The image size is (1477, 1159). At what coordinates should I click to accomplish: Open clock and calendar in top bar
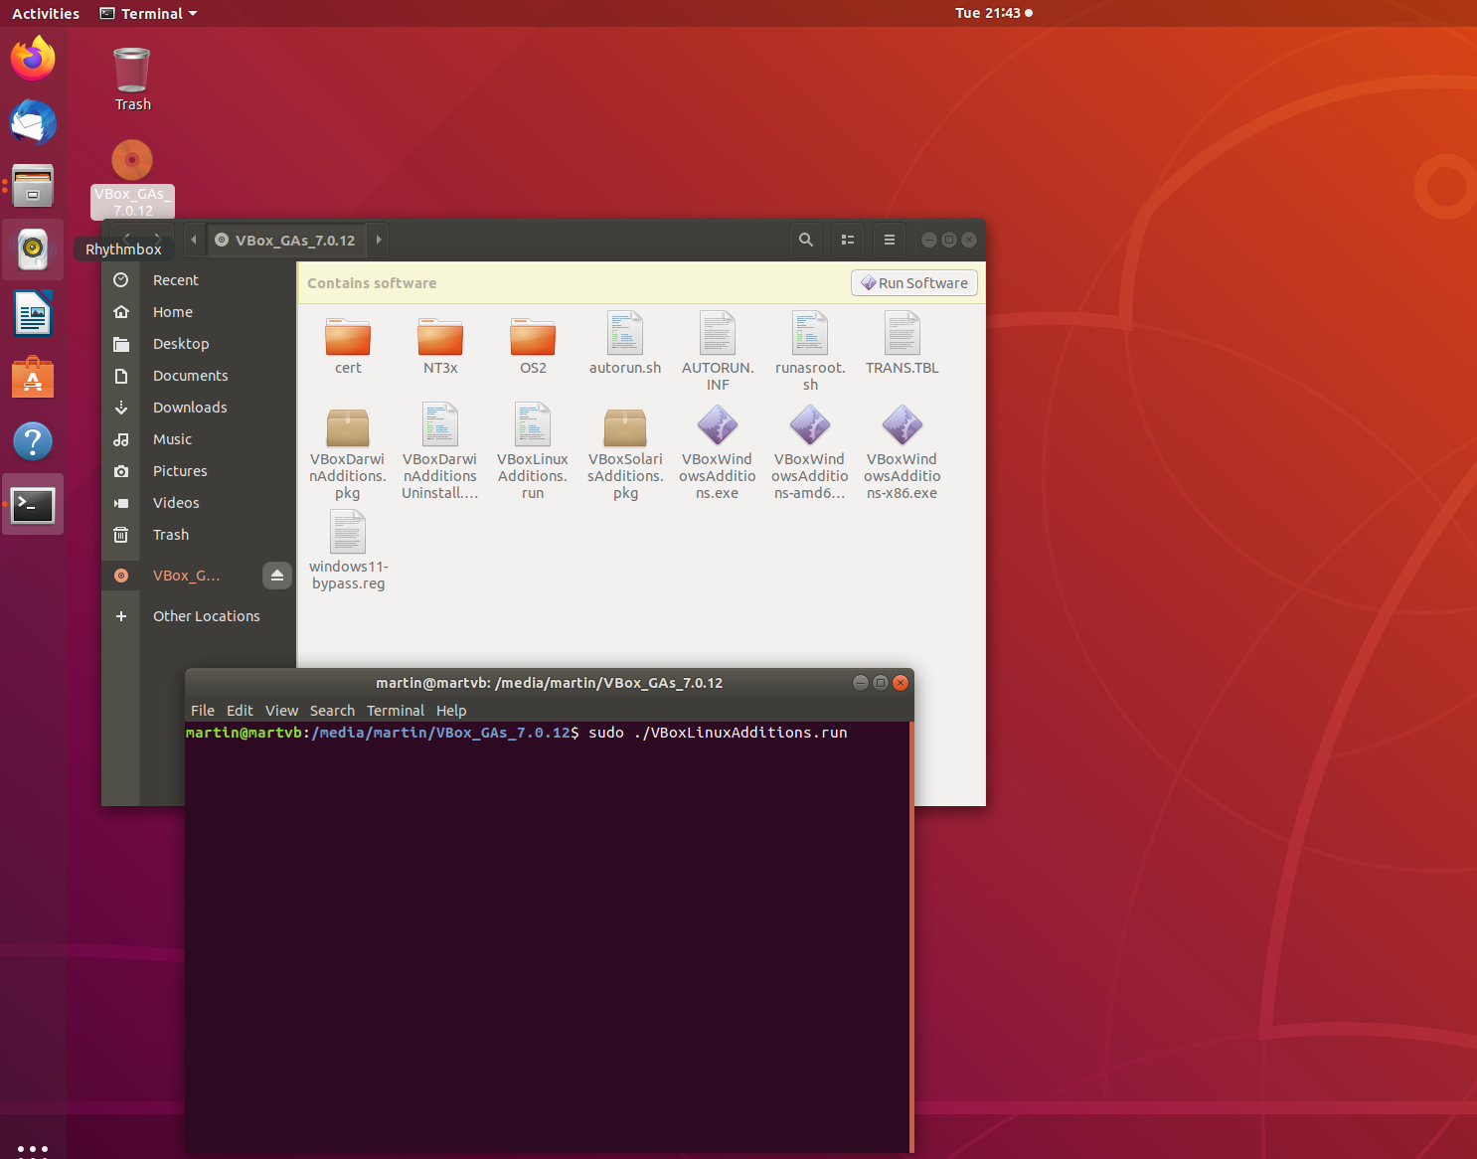coord(993,13)
